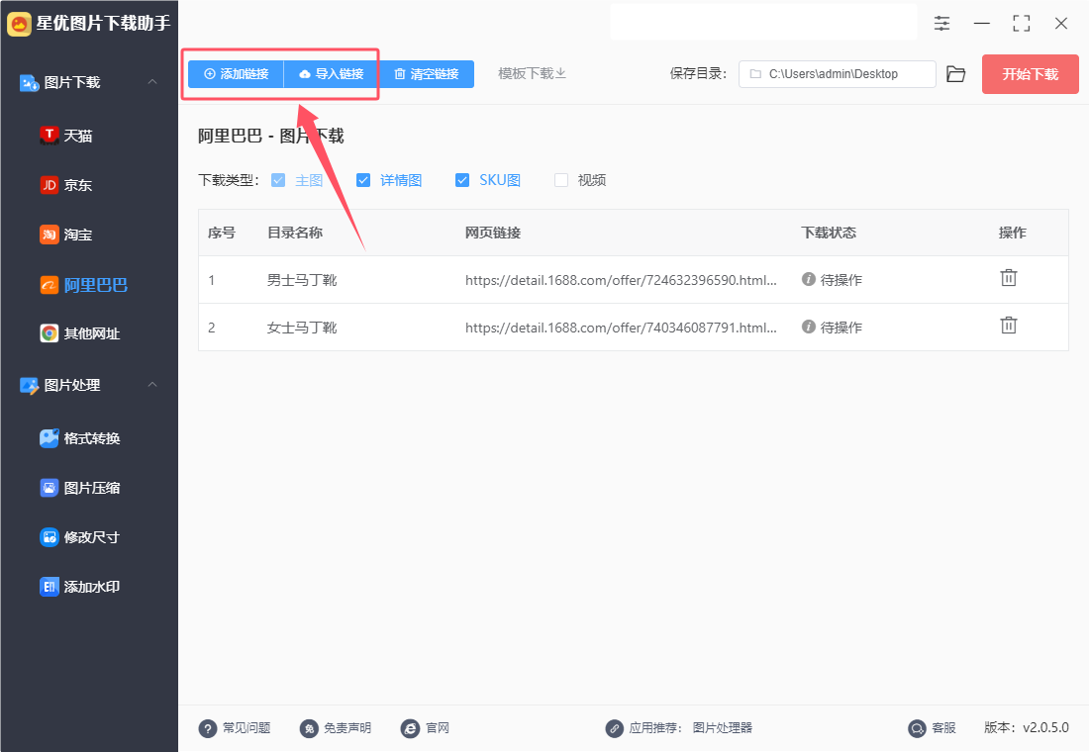This screenshot has width=1089, height=752.
Task: Click the 图片压缩 icon
Action: pyautogui.click(x=49, y=488)
